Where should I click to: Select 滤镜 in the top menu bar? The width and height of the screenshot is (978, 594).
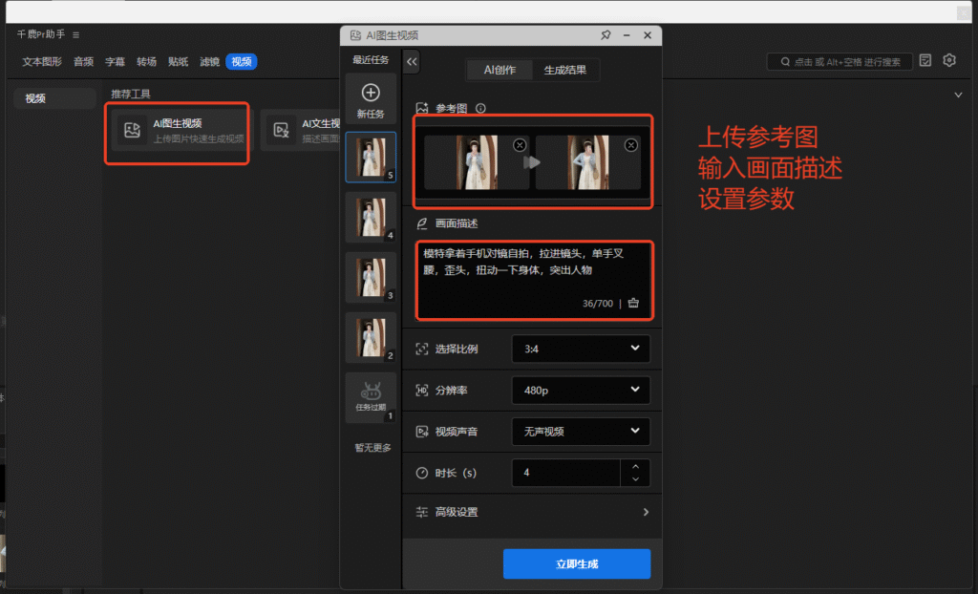click(x=209, y=61)
